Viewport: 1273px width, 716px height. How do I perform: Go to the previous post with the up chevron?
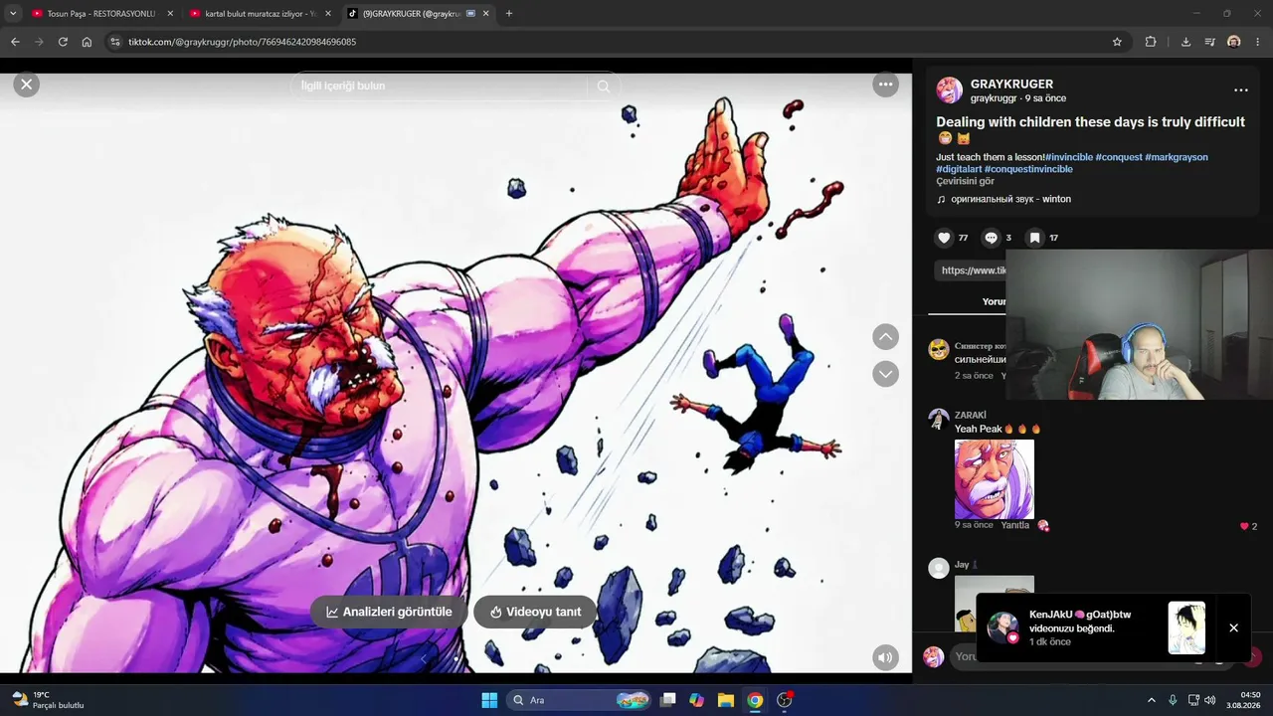885,336
